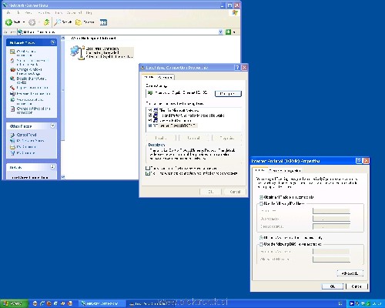Click Configure button for the network adapter
The image size is (385, 308).
point(228,93)
